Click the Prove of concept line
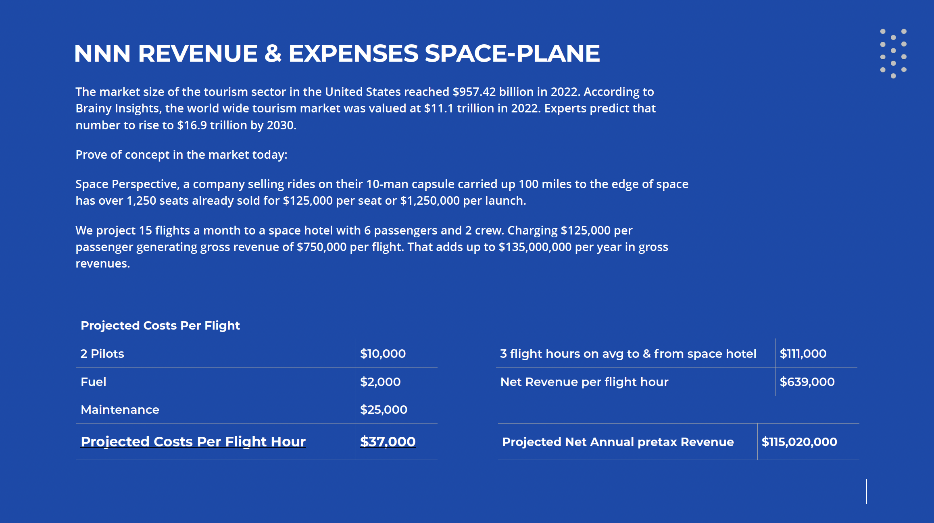The width and height of the screenshot is (934, 523). (181, 155)
